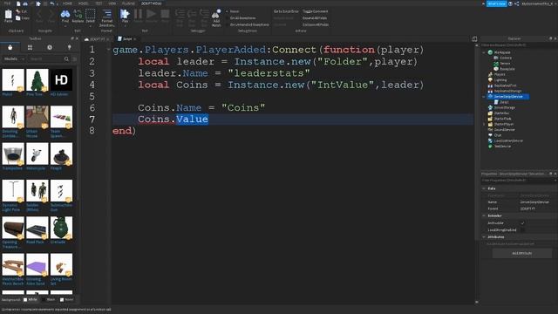Screen dimensions: 558x314
Task: Toggle the LoadStringEnabled property checkbox
Action: tap(522, 230)
